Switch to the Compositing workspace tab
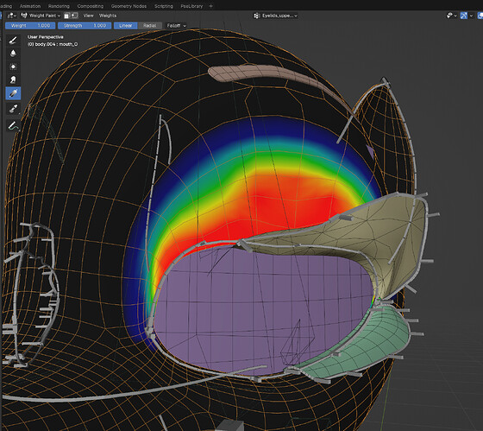The height and width of the screenshot is (431, 483). (91, 6)
